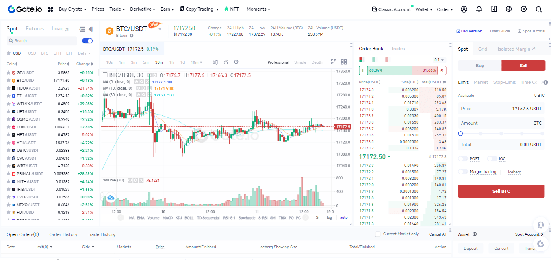This screenshot has width=551, height=260.
Task: Open the chart indicators icon
Action: [226, 62]
